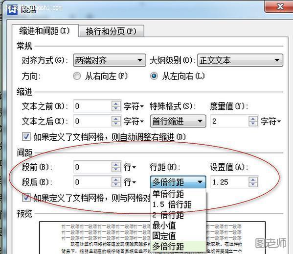Image resolution: width=293 pixels, height=254 pixels.
Task: Toggle 自动调整右缩进 checkbox
Action: click(x=26, y=136)
